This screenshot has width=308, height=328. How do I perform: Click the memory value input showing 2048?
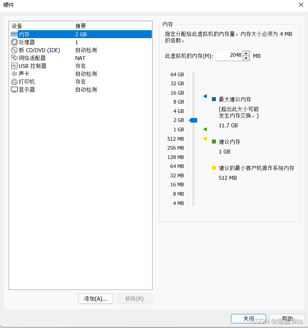229,56
